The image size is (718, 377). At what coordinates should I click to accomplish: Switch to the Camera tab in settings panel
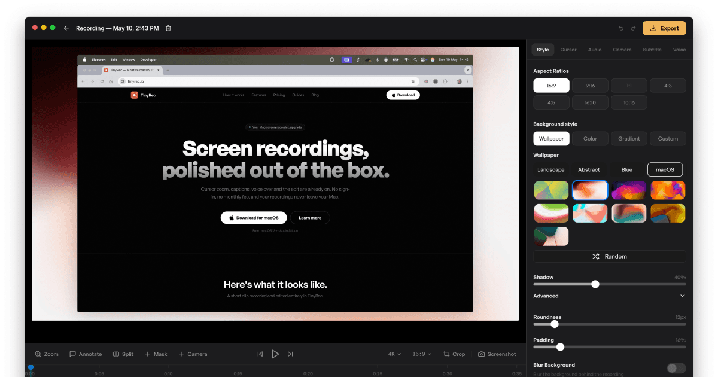(622, 50)
